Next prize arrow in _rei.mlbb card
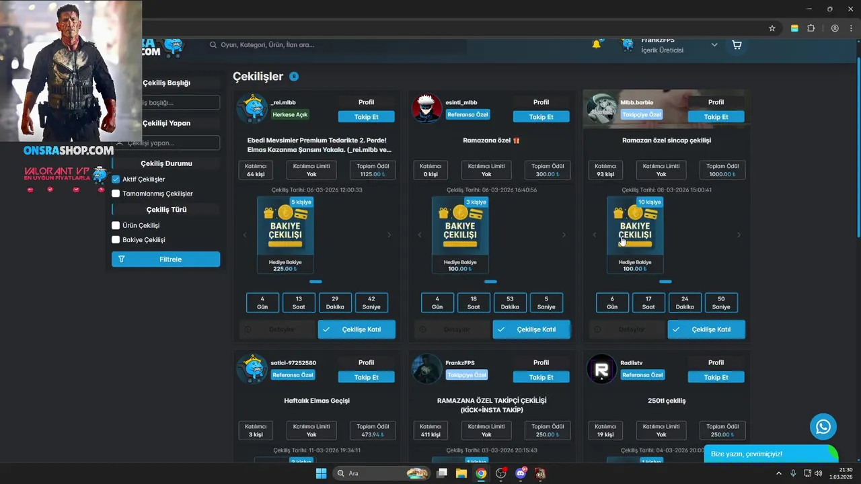Screen dimensions: 861x484 tap(389, 235)
